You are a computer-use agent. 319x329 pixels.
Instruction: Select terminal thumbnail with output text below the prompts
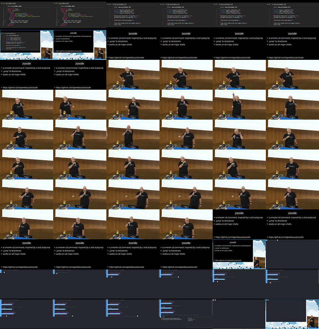tap(186, 314)
